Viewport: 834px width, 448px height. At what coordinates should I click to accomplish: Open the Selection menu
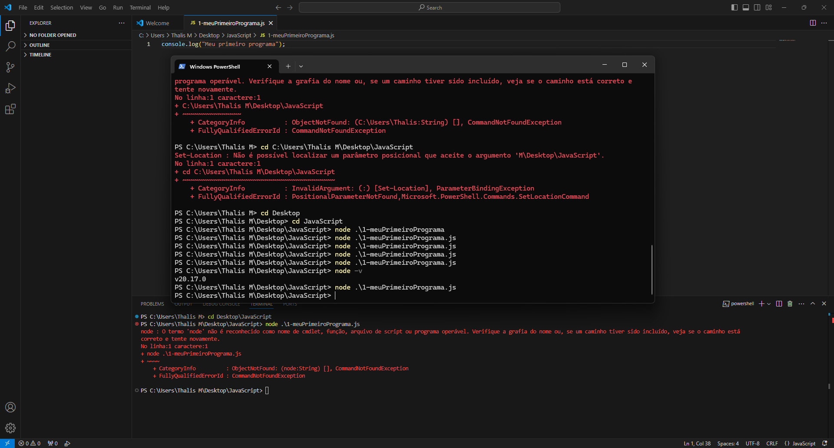click(62, 7)
